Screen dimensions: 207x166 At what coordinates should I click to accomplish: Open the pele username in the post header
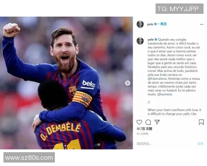coord(150,25)
